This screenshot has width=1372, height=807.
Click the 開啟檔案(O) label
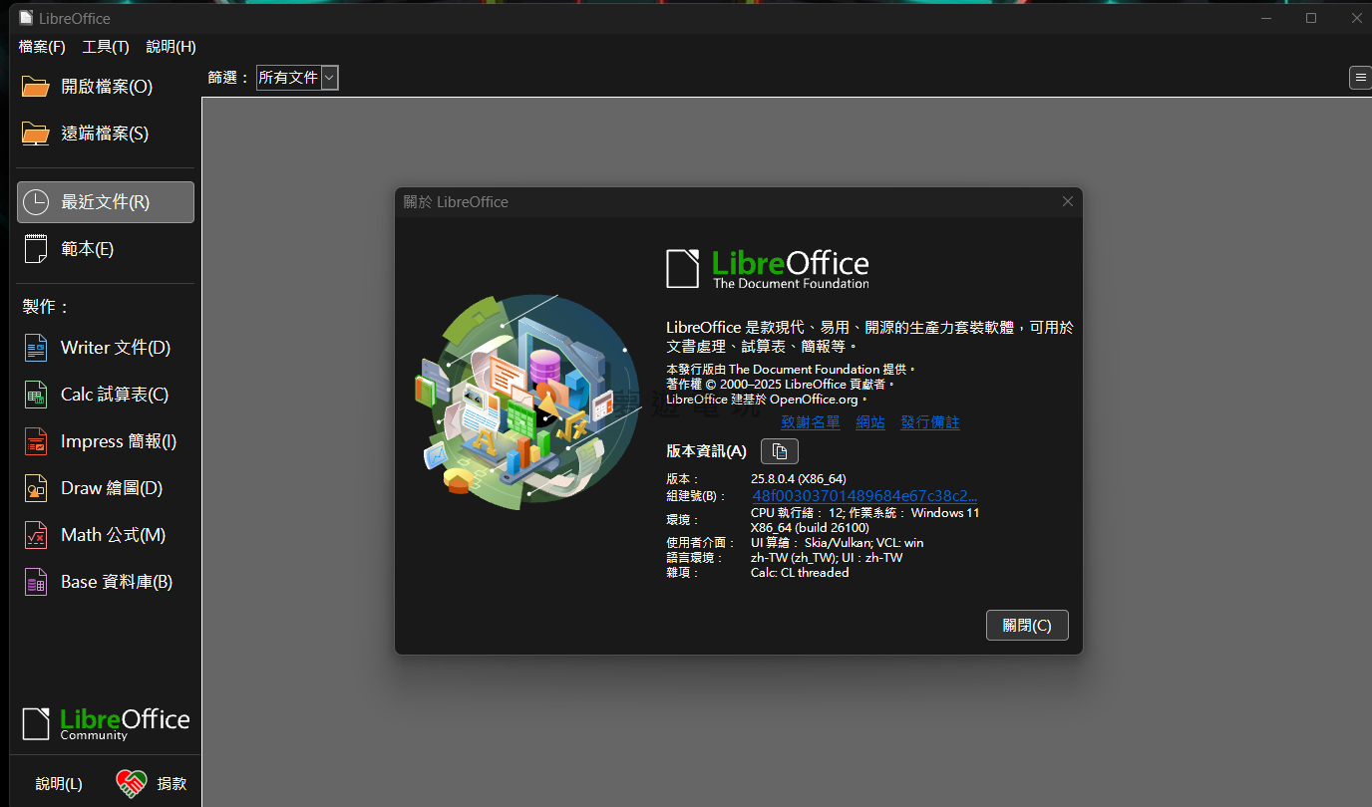(107, 87)
